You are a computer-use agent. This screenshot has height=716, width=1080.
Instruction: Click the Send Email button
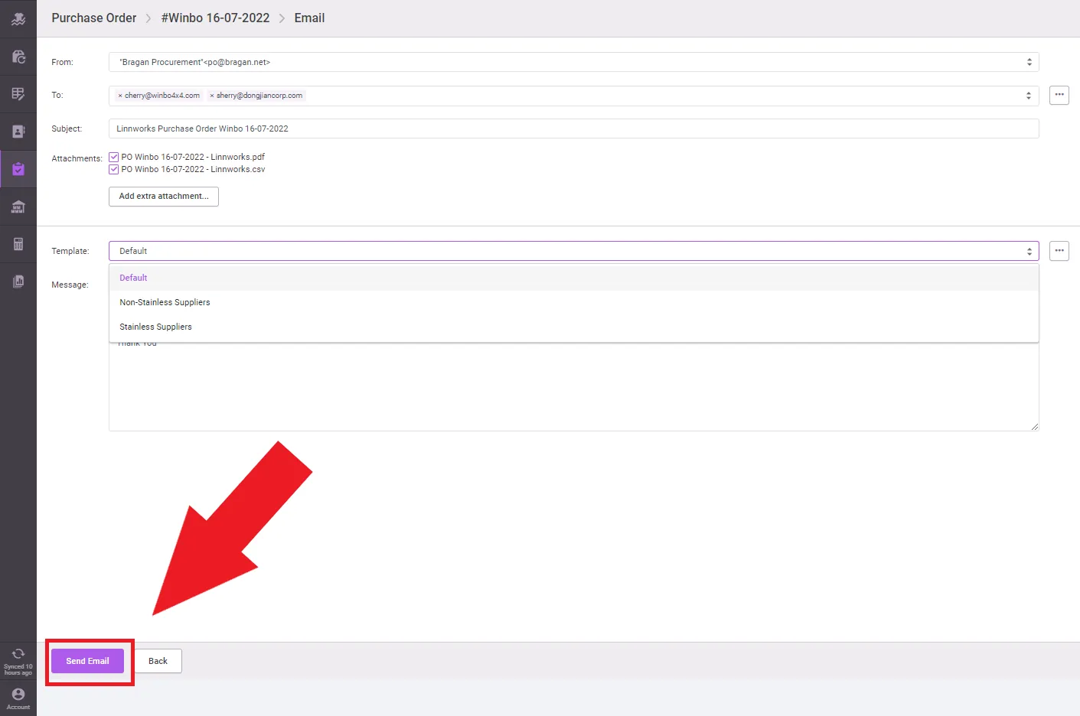87,661
